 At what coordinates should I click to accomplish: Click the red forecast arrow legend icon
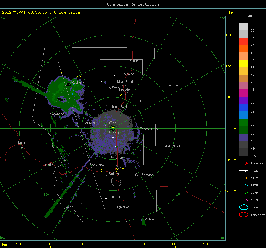[244, 163]
